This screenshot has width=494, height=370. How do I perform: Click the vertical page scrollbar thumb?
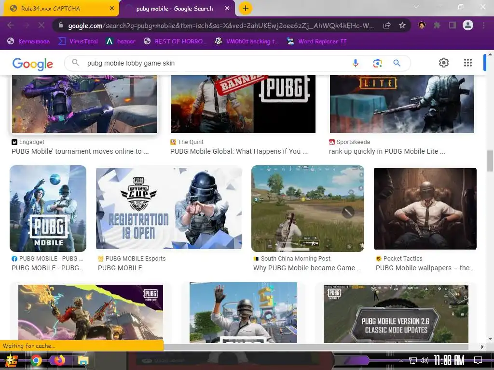pos(490,161)
